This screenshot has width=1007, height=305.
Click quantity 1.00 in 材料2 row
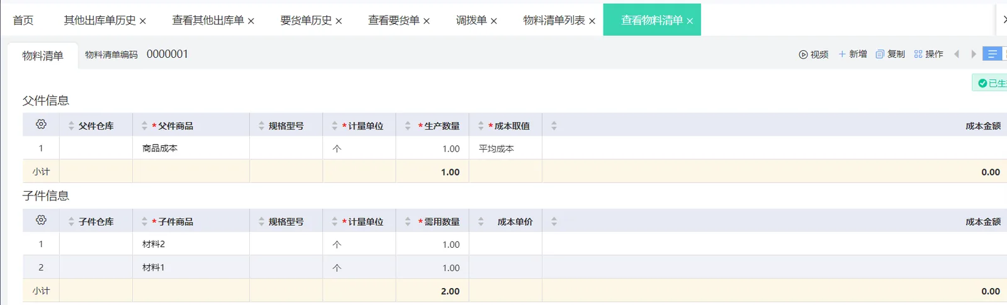[x=432, y=244]
